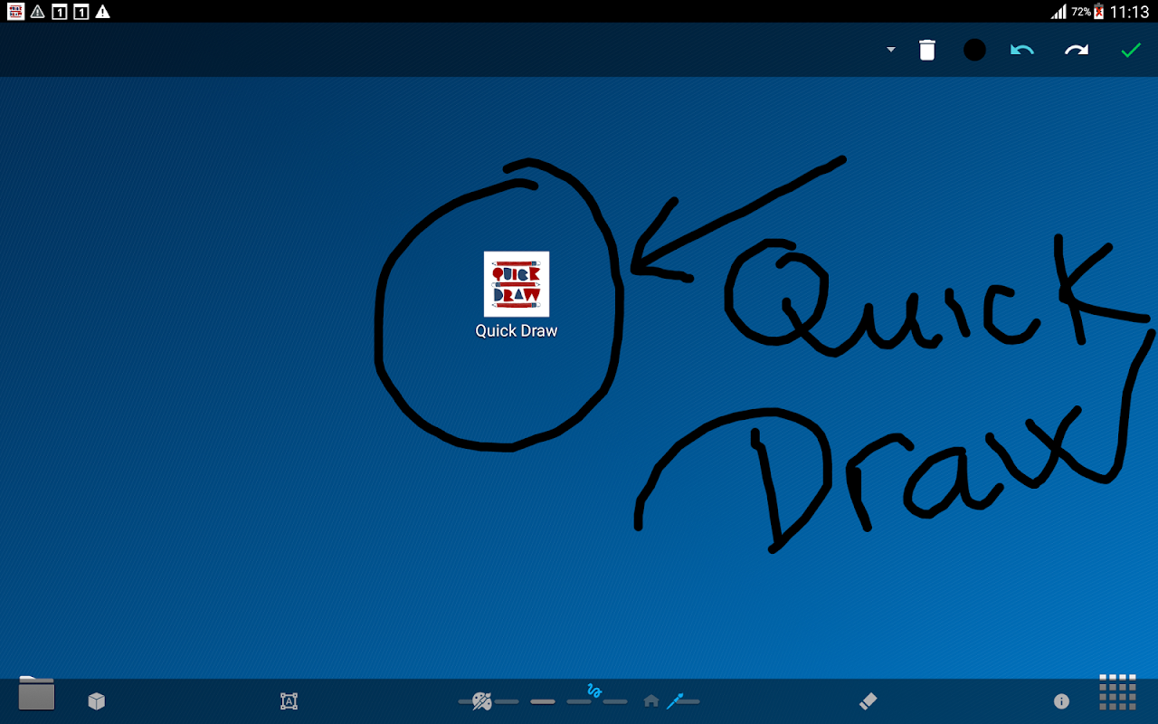Open the info circle icon

point(1062,701)
